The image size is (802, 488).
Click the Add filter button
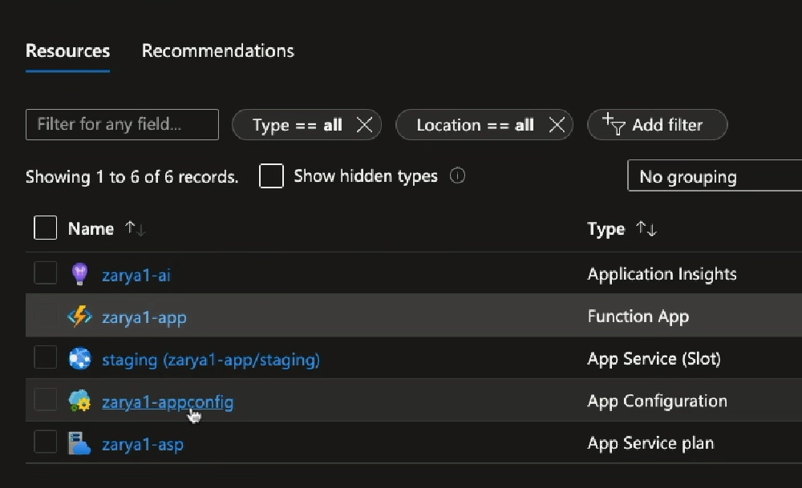tap(658, 125)
